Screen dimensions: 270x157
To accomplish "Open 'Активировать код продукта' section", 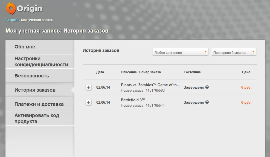I will click(x=40, y=118).
